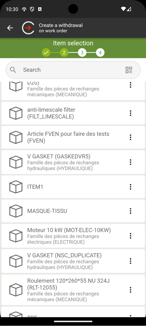Screen dimensions: 146x326
Task: Click the search magnifier icon
Action: tap(13, 70)
